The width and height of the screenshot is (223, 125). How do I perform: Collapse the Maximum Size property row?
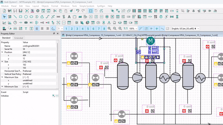2,77
